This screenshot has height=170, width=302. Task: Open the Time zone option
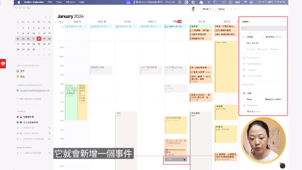click(262, 49)
